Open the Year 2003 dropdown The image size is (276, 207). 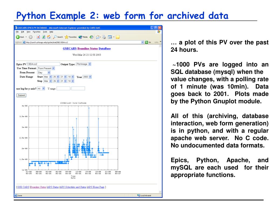(90, 77)
